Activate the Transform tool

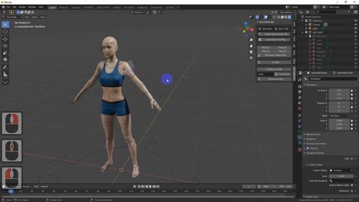click(x=5, y=59)
